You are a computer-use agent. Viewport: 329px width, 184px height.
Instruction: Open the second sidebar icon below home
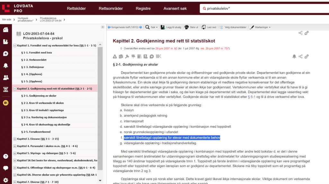[6, 42]
